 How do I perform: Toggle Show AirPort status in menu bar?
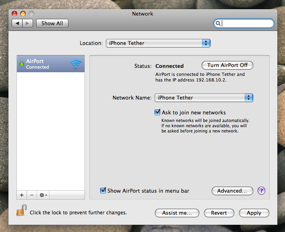tap(103, 191)
